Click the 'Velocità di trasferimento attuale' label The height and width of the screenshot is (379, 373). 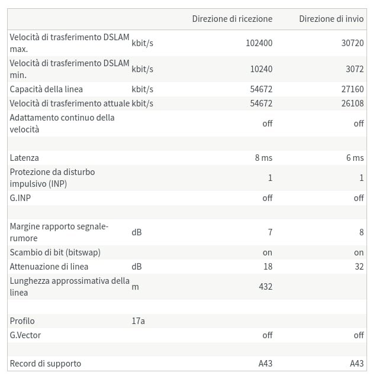click(x=69, y=103)
